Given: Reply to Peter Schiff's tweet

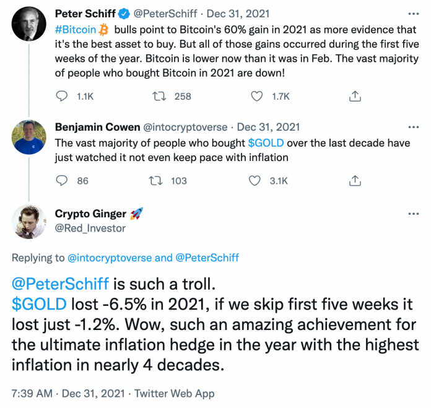Looking at the screenshot, I should pos(62,96).
